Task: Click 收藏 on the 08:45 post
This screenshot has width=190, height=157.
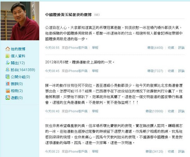Action: click(171, 71)
